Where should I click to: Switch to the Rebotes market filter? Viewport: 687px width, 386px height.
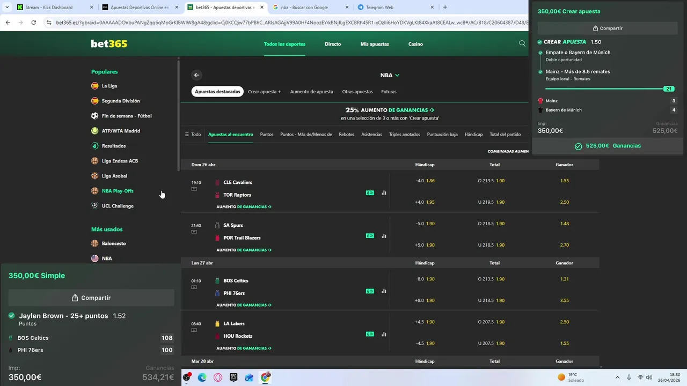click(346, 135)
